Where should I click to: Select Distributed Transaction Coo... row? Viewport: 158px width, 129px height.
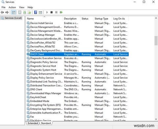click(77, 85)
